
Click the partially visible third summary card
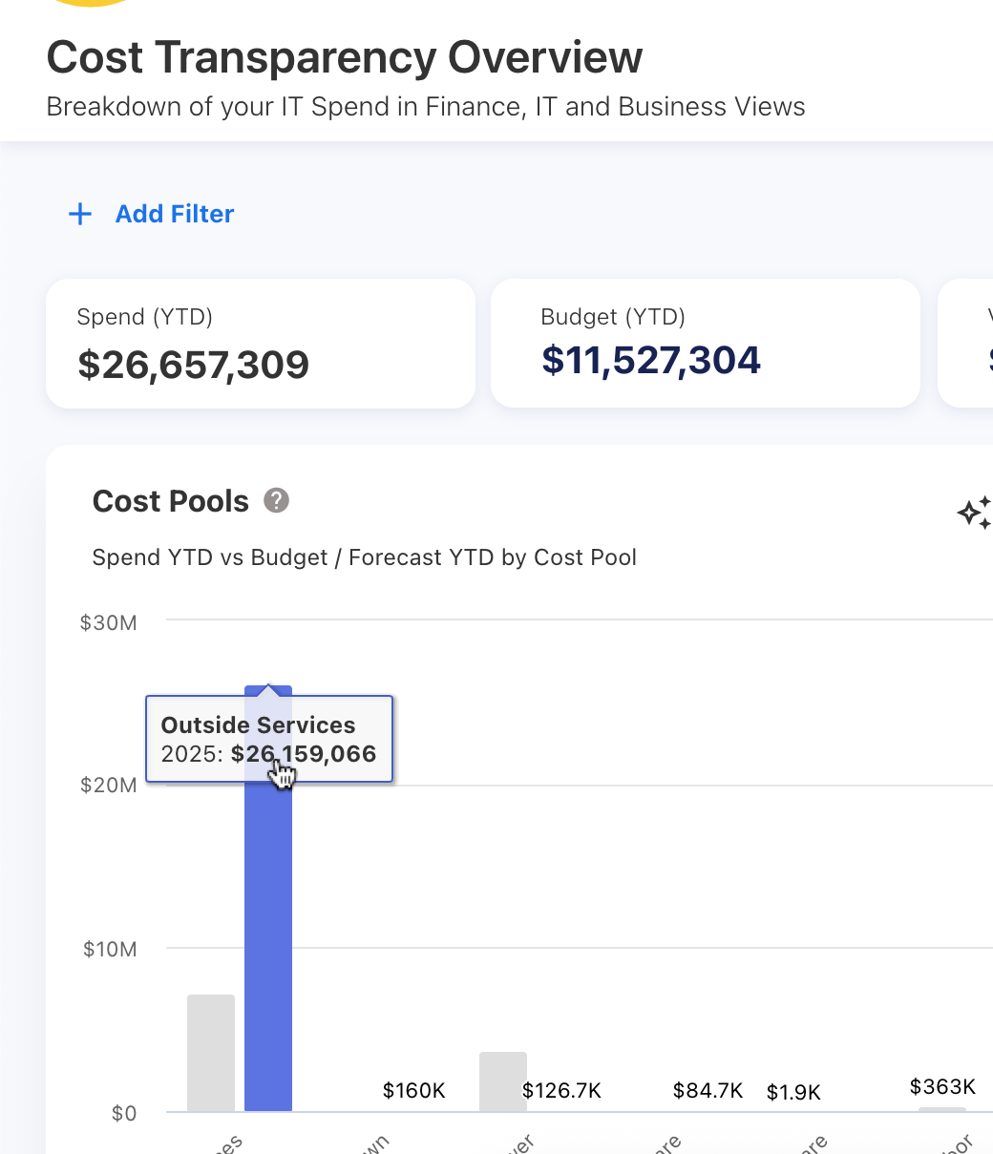coord(966,344)
